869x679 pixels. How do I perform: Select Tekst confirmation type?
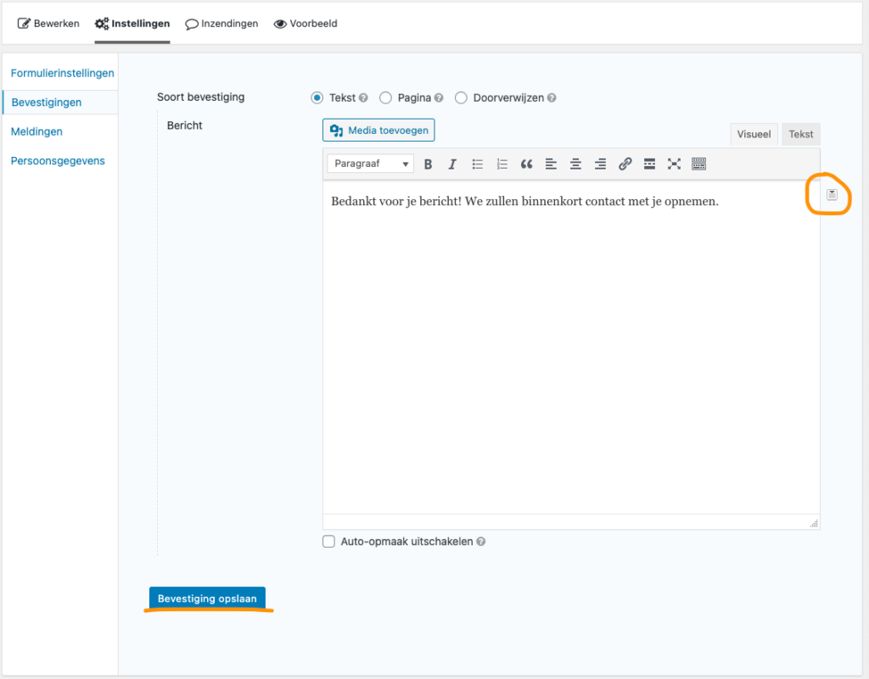[317, 98]
